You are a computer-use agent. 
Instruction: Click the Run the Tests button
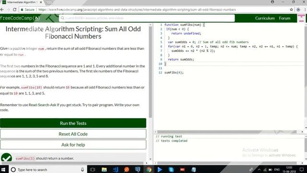click(x=73, y=123)
